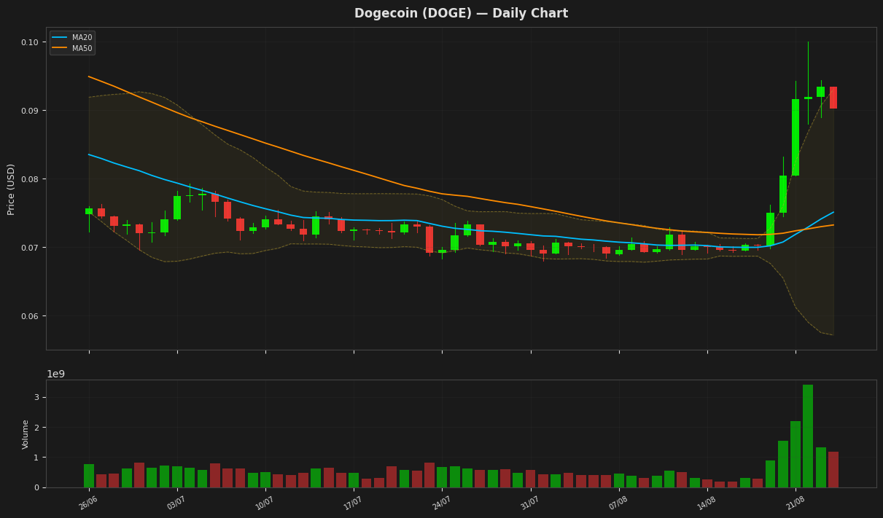The width and height of the screenshot is (883, 518).
Task: Click the volume tick label 2
Action: (x=38, y=428)
